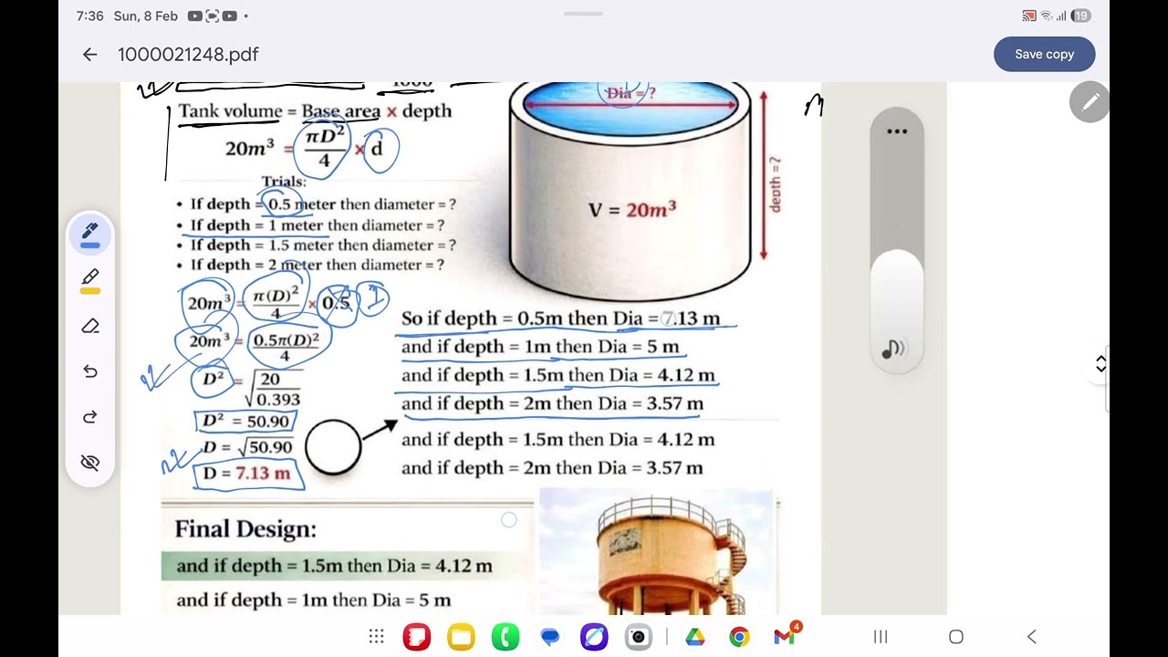The width and height of the screenshot is (1168, 657).
Task: Undo the last annotation stroke
Action: click(x=90, y=371)
